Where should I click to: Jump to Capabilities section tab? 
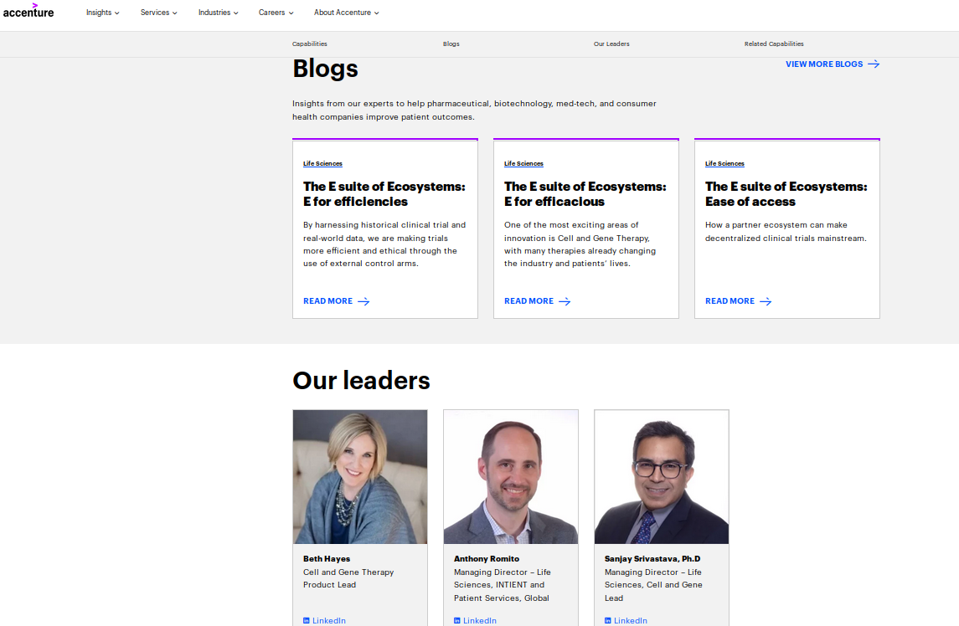click(309, 44)
